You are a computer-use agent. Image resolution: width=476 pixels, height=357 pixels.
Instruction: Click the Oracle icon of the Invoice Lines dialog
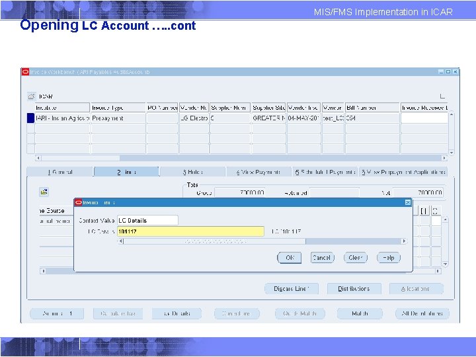click(x=78, y=202)
